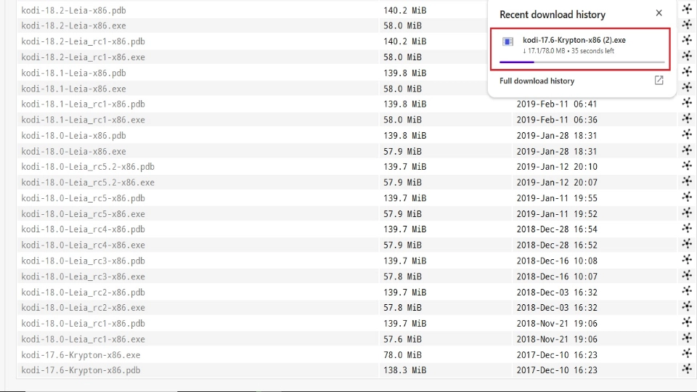
Task: Click mirrors icon for kodi-18.0-Leia_rc4-x86.exe row
Action: coord(688,244)
